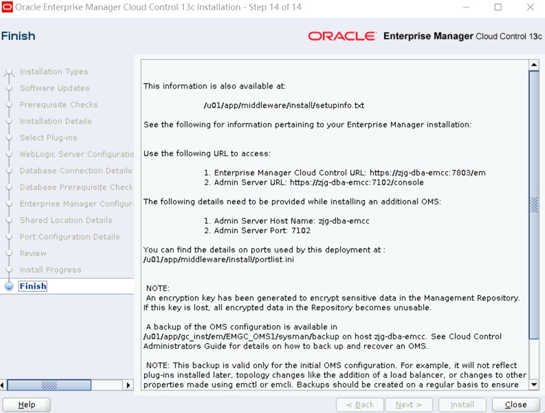Click the Oracle icon in title bar
The image size is (545, 413).
pyautogui.click(x=7, y=7)
